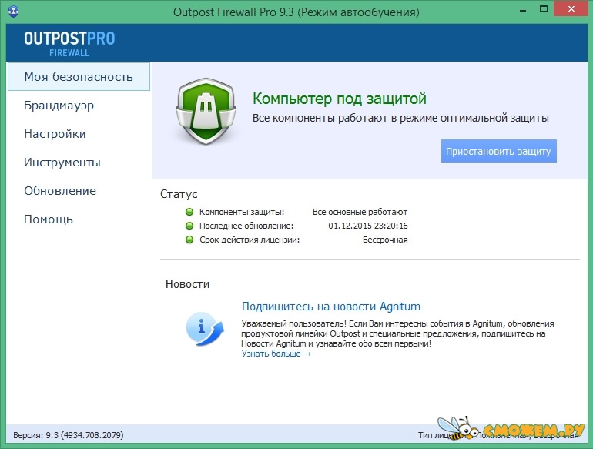This screenshot has height=449, width=593.
Task: Click the Последнее обновление label
Action: (x=246, y=226)
